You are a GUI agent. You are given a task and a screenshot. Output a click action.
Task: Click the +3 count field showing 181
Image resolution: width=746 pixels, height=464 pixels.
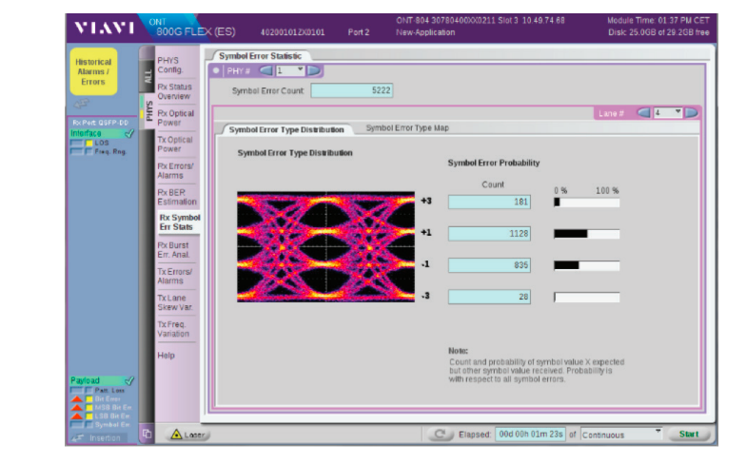[x=489, y=202]
